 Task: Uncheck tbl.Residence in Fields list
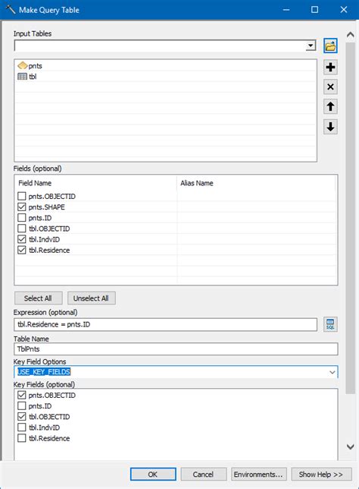22,250
